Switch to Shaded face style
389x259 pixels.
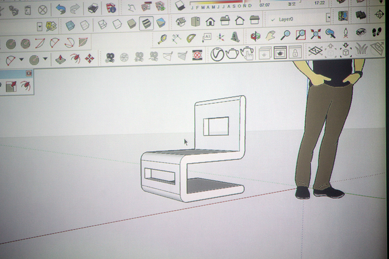(131, 24)
